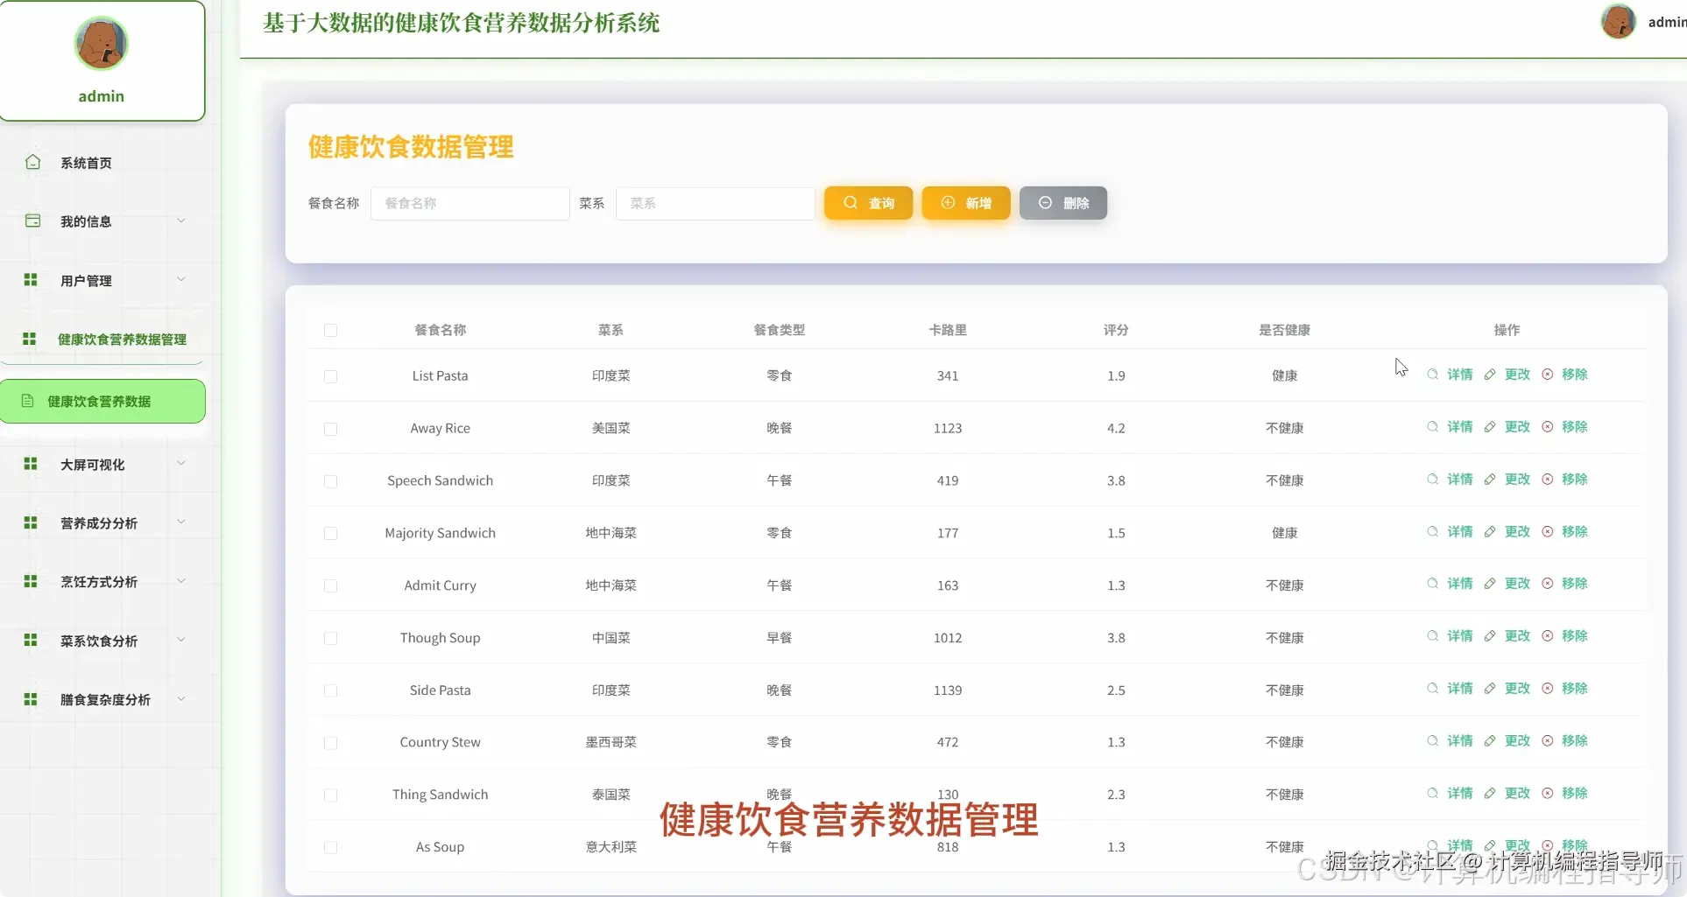
Task: Collapse the 菜系饮食分析 submenu
Action: [96, 640]
